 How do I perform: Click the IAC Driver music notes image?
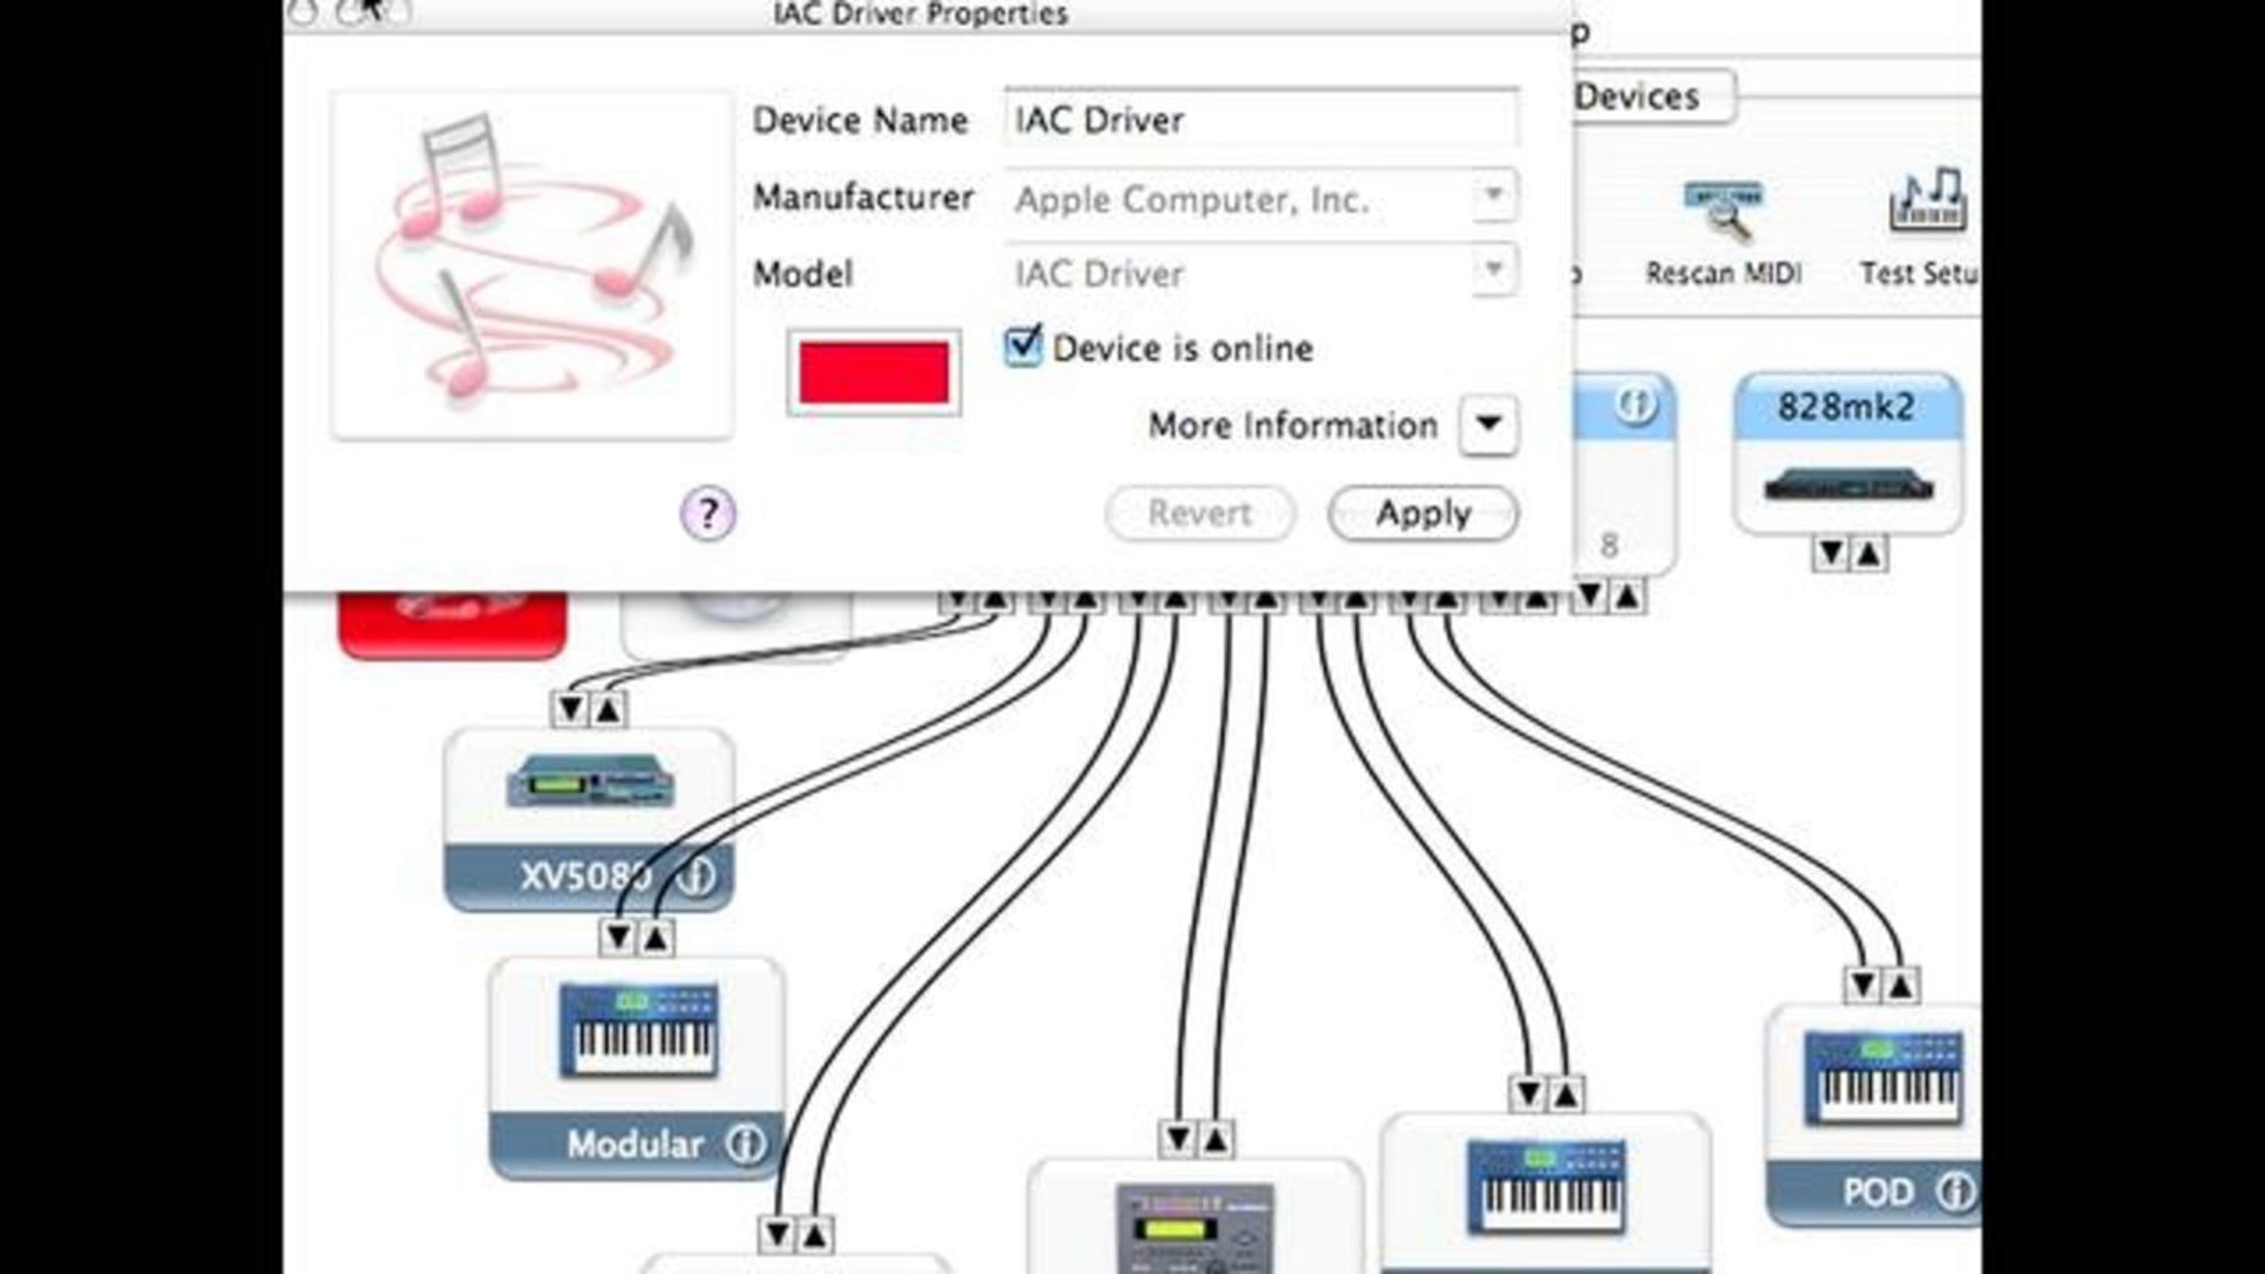(531, 264)
